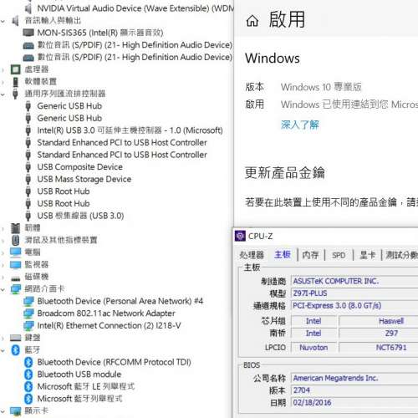Screen dimensions: 418x418
Task: Open the CPU-Z 測試分數 tab
Action: [401, 255]
